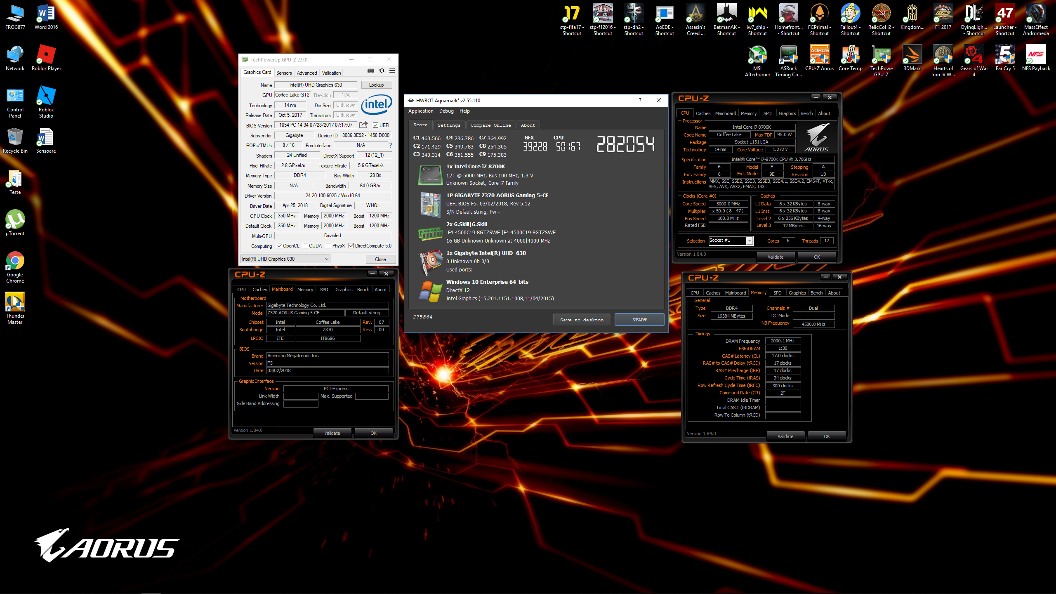The image size is (1056, 594).
Task: Open the Control Panel desktop icon
Action: [15, 102]
